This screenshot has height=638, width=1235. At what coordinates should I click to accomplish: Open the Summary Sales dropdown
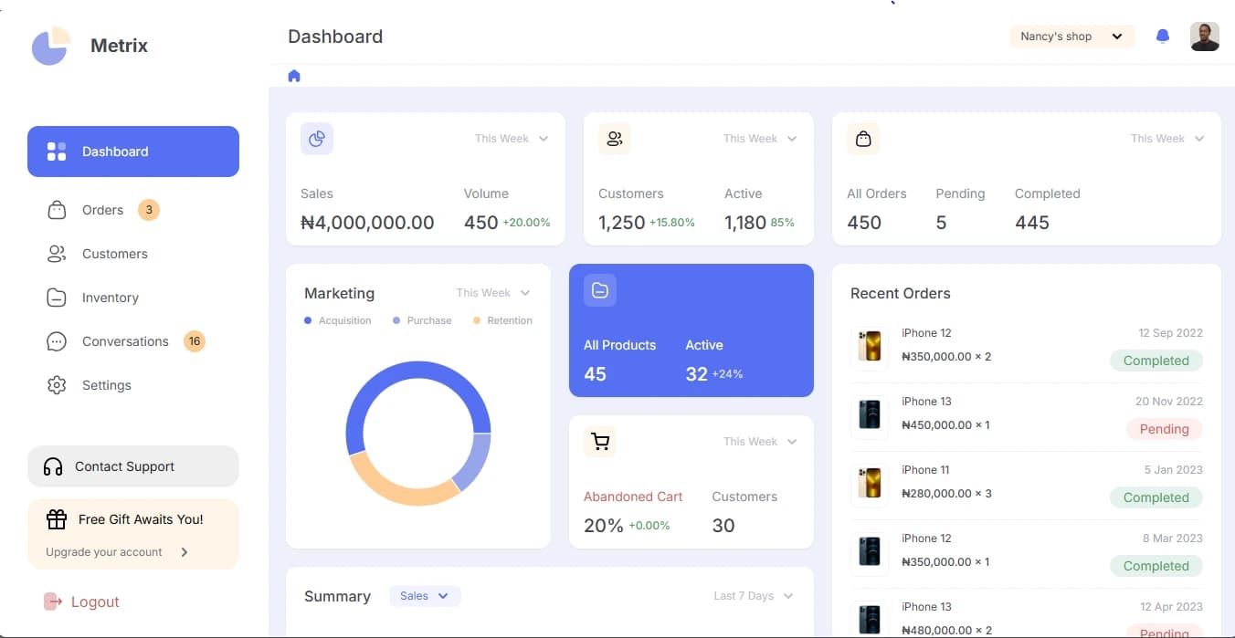point(425,596)
